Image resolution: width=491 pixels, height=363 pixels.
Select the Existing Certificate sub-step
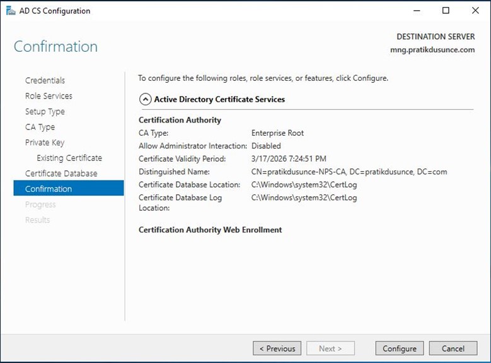pyautogui.click(x=69, y=158)
